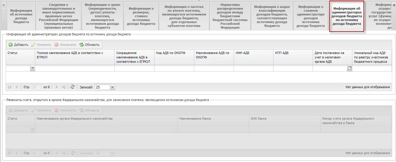Go to first page in lower table pager
Viewport: 396px width, 162px height.
click(x=10, y=153)
